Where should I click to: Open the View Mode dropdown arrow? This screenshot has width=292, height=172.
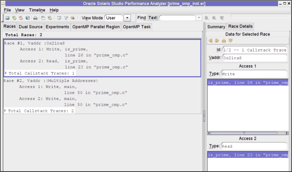coord(127,18)
